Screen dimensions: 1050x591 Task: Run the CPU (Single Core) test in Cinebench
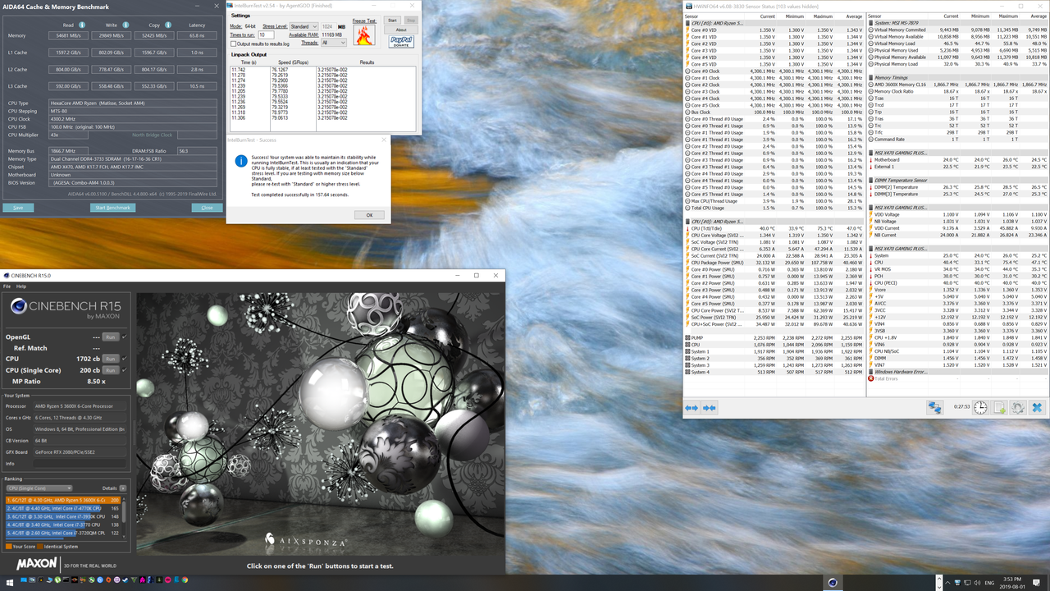click(x=111, y=370)
